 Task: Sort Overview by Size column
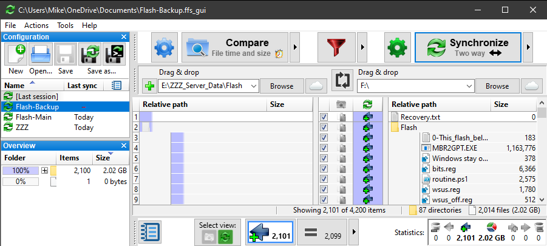click(x=110, y=158)
